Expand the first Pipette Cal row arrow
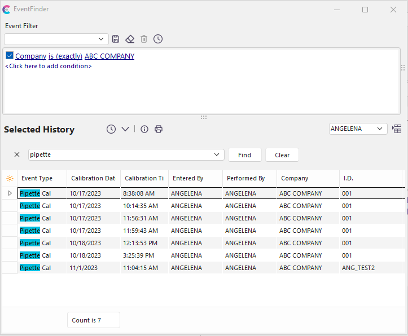This screenshot has width=408, height=336. [x=10, y=193]
